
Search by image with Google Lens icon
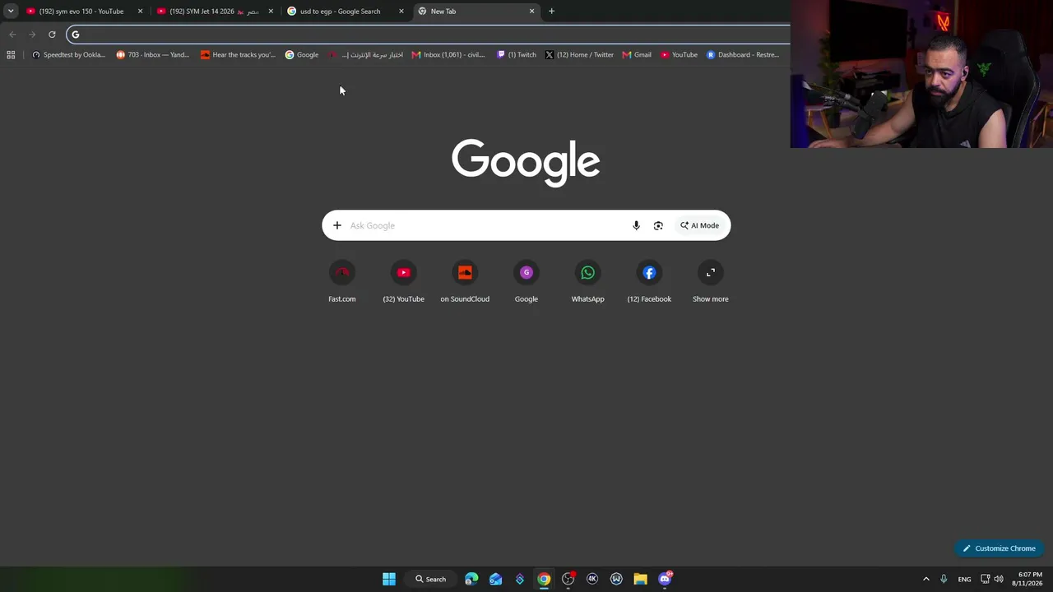click(x=658, y=225)
